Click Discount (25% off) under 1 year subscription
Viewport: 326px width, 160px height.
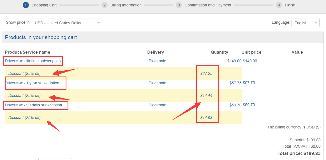[24, 95]
